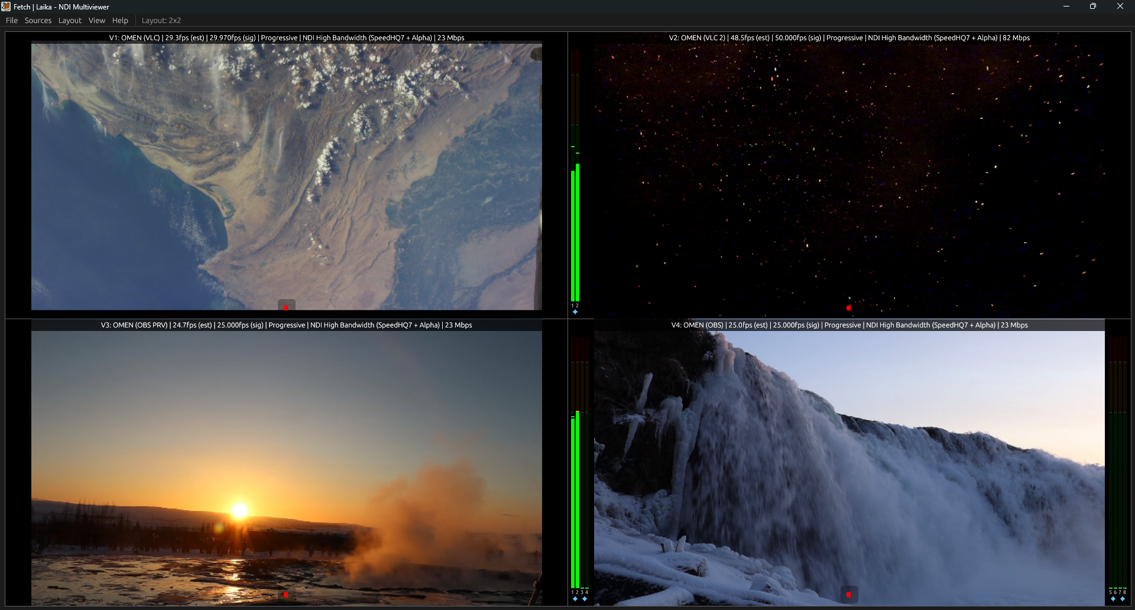Click the mute icon on the sunset V3 tile
This screenshot has height=610, width=1135.
pyautogui.click(x=287, y=594)
